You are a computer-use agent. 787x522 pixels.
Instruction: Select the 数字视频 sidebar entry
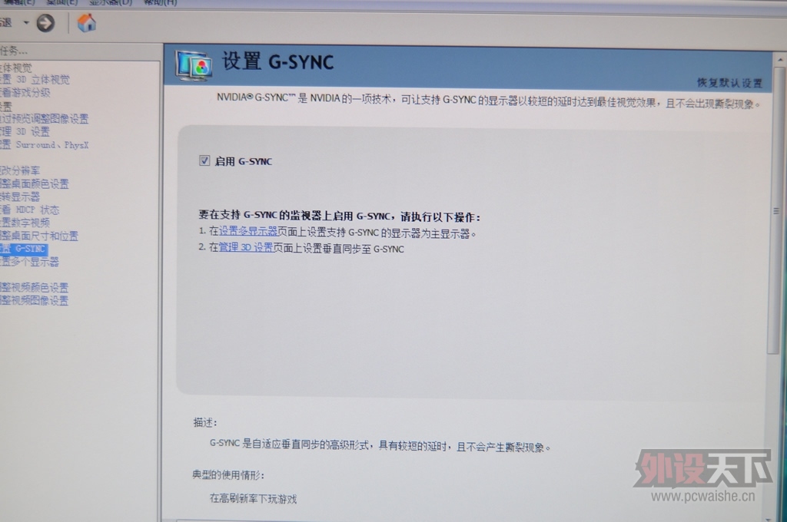pyautogui.click(x=25, y=223)
